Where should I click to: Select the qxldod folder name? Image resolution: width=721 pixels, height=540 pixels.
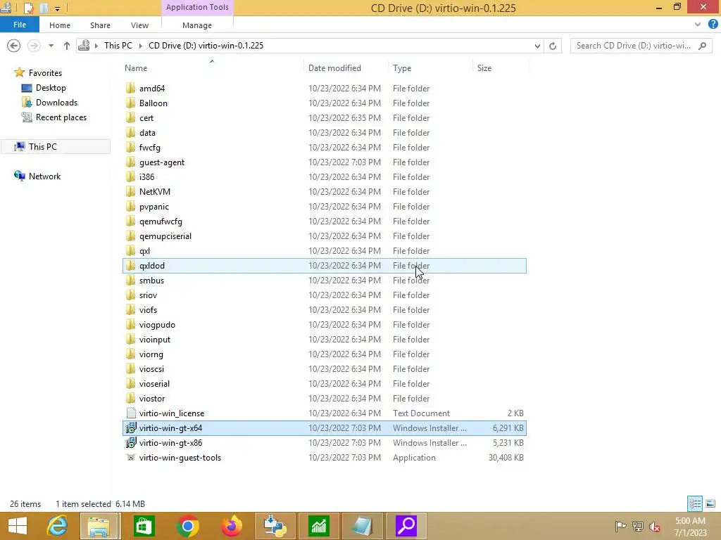(152, 265)
